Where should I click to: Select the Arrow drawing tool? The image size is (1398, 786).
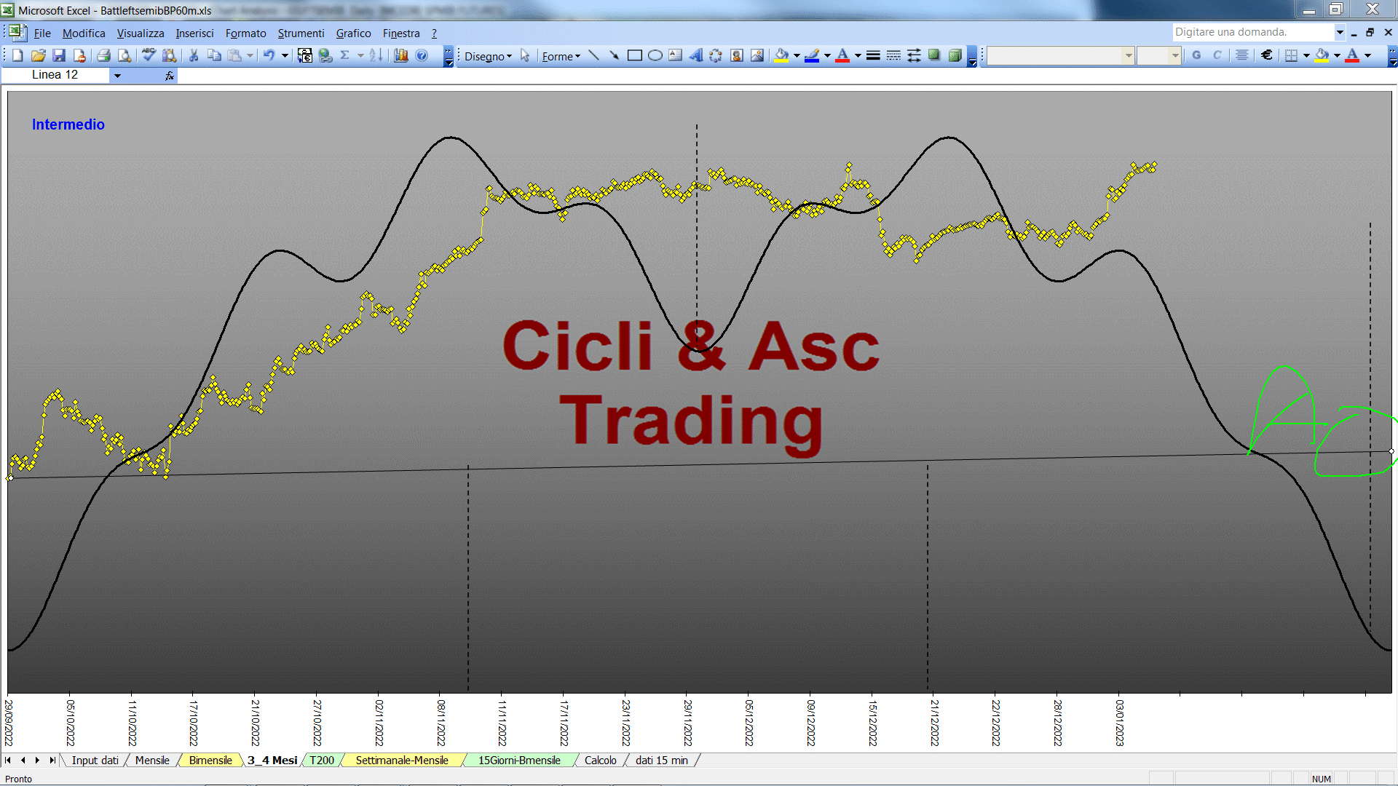pos(614,56)
